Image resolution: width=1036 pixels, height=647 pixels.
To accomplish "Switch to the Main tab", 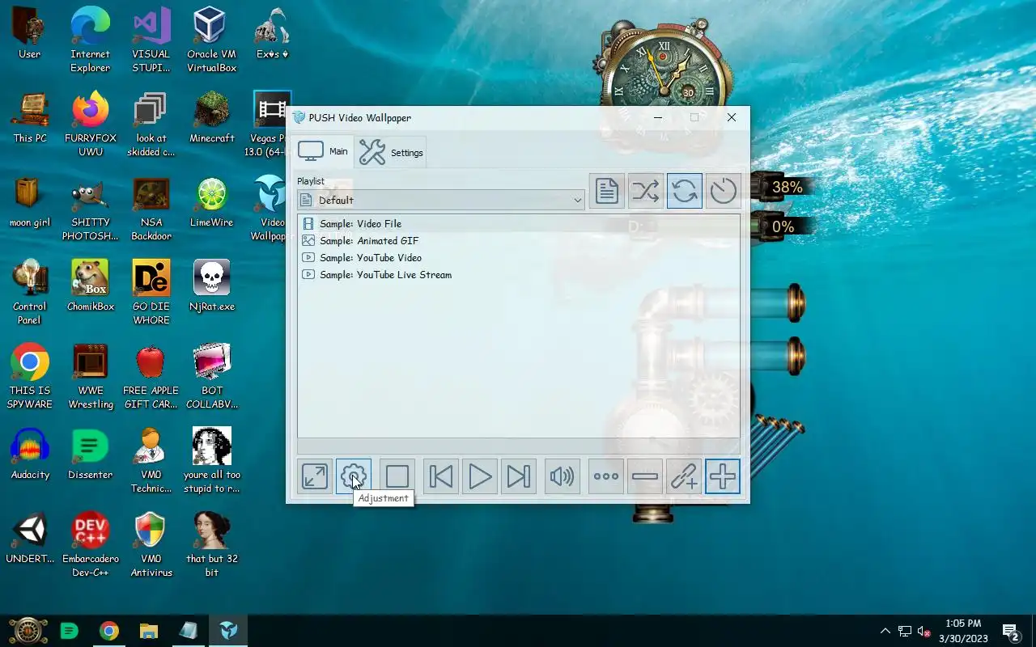I will click(x=324, y=151).
